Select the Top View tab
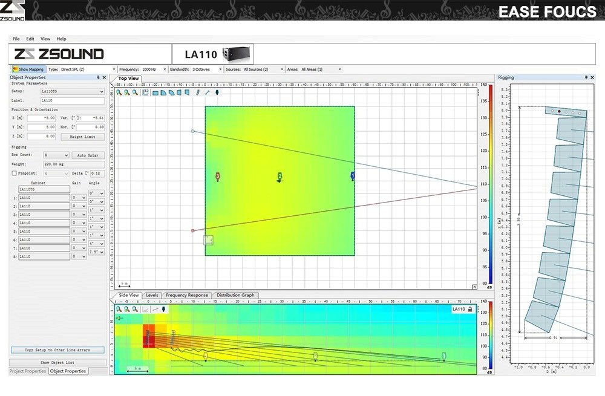The height and width of the screenshot is (396, 605). [128, 78]
